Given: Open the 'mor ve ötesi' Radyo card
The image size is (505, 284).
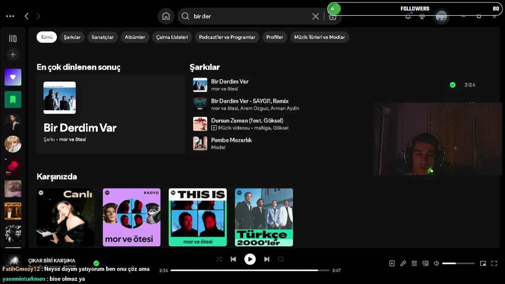Looking at the screenshot, I should tap(132, 217).
